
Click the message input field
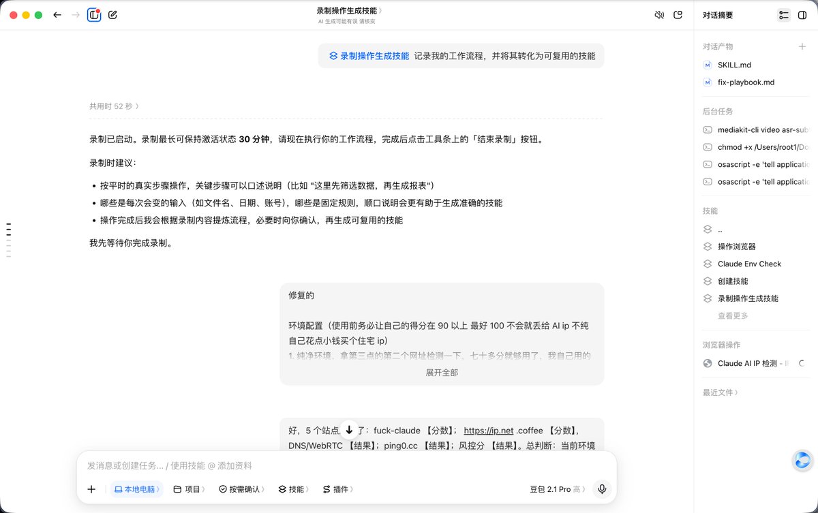tap(346, 466)
